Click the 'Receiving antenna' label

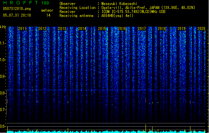tap(76, 16)
